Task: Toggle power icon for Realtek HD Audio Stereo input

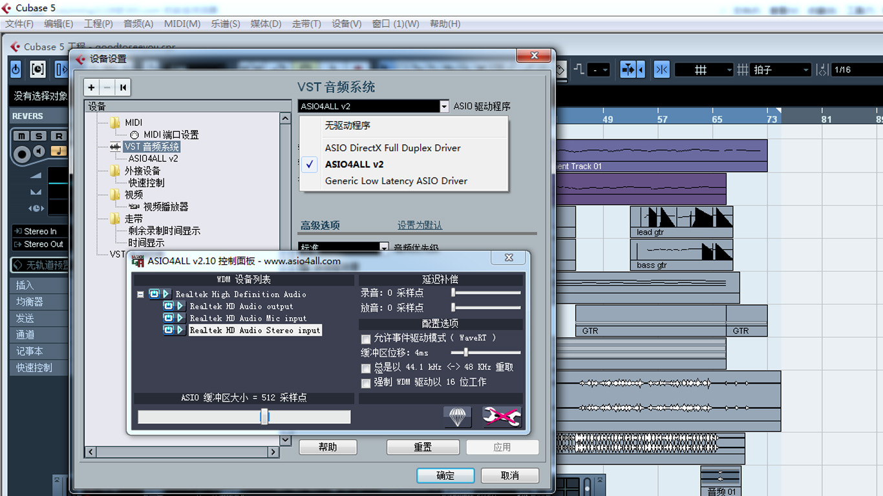Action: click(168, 330)
